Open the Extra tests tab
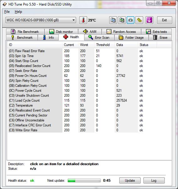 (156, 31)
